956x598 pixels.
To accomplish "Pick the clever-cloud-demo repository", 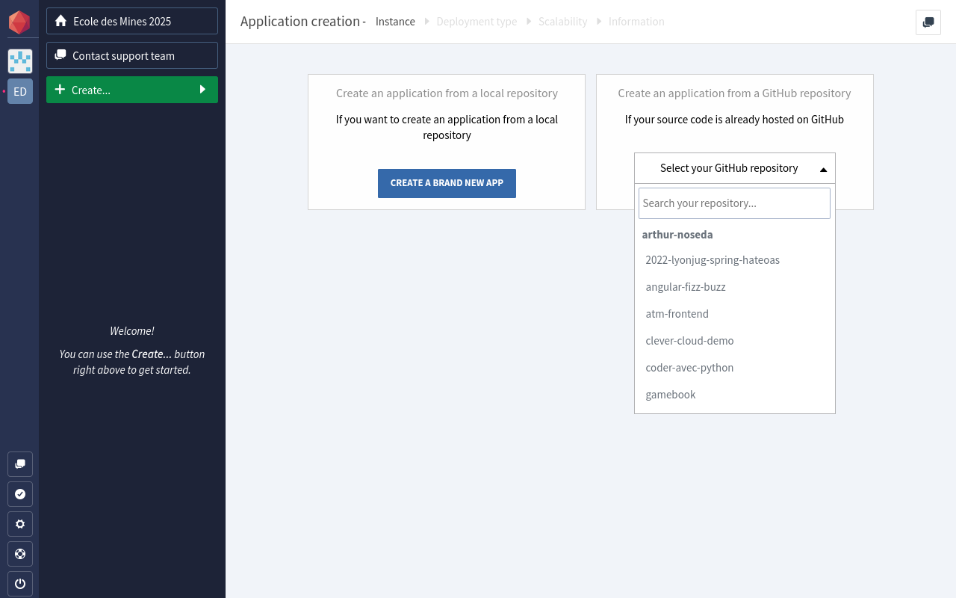I will tap(689, 341).
